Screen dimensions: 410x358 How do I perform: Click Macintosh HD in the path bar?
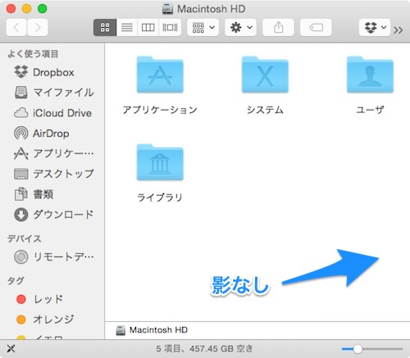pos(152,330)
